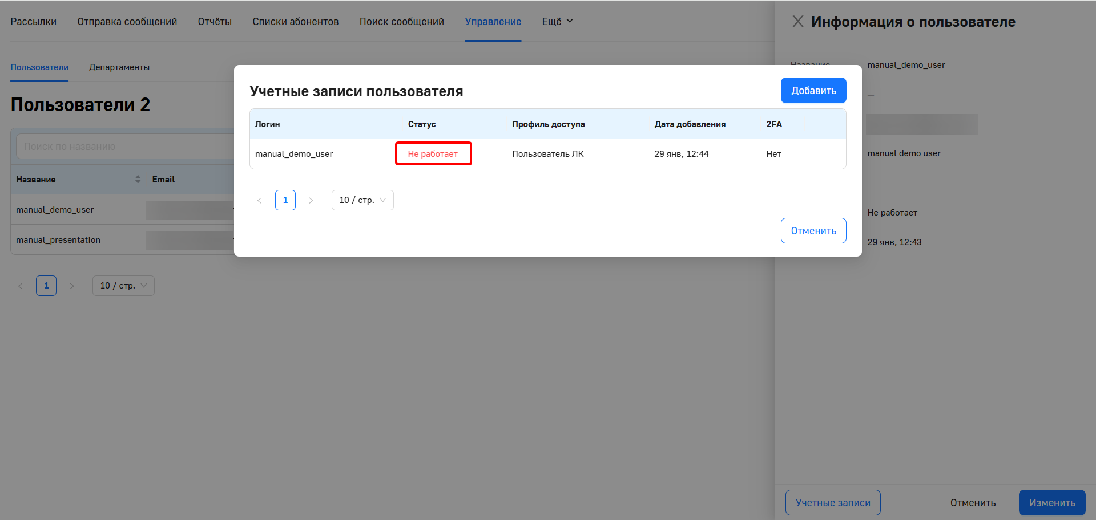
Task: Open the Отчёты section
Action: point(215,22)
